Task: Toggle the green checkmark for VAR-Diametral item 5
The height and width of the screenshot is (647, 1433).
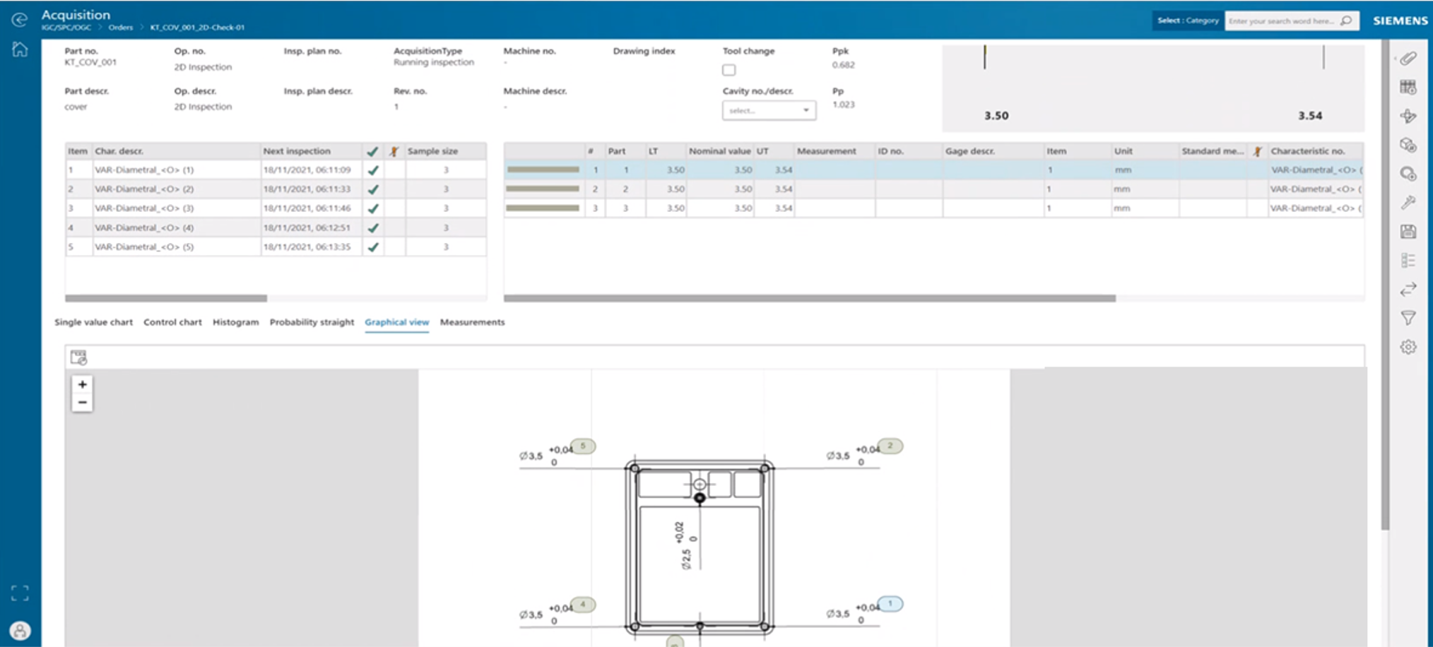Action: (x=372, y=247)
